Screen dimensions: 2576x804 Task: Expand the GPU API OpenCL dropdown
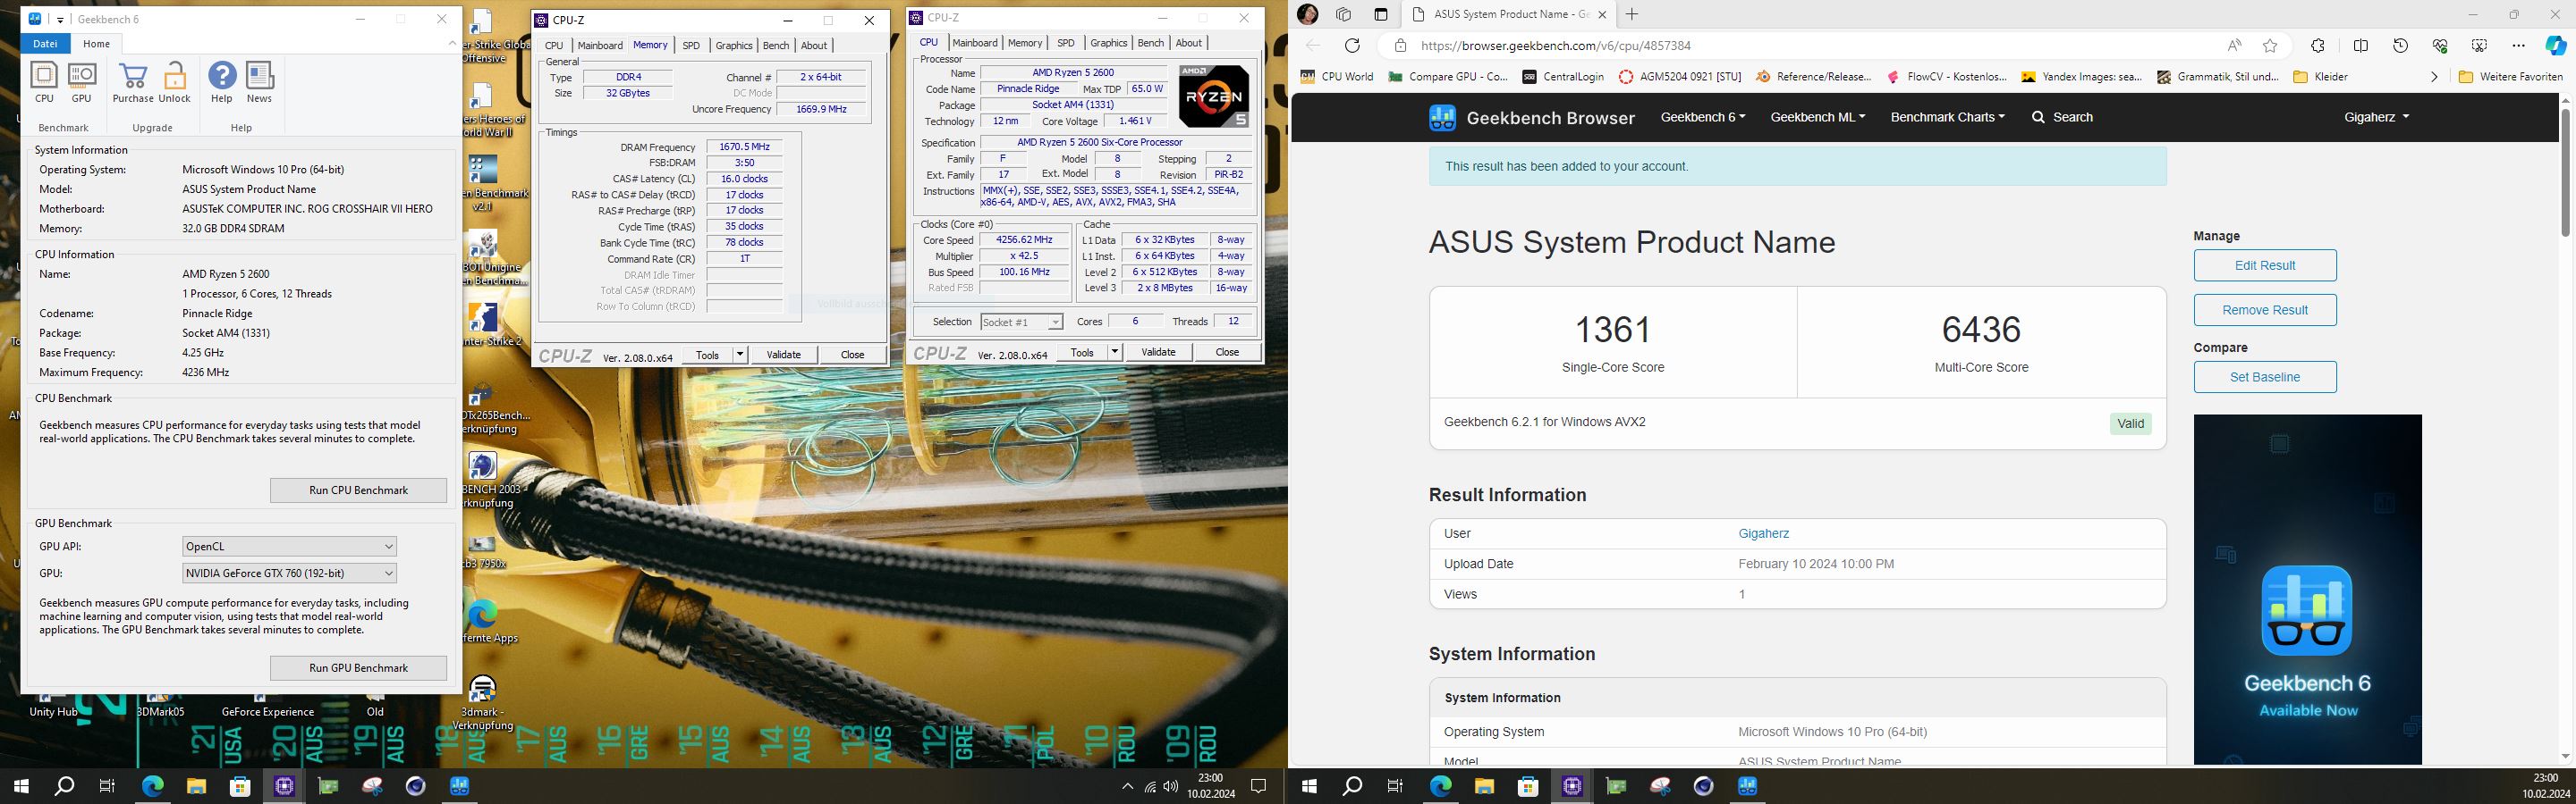pyautogui.click(x=289, y=547)
